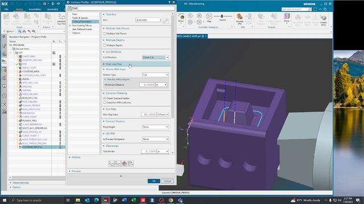Open Microsoft Teams from the taskbar
The width and height of the screenshot is (364, 204).
point(180,200)
